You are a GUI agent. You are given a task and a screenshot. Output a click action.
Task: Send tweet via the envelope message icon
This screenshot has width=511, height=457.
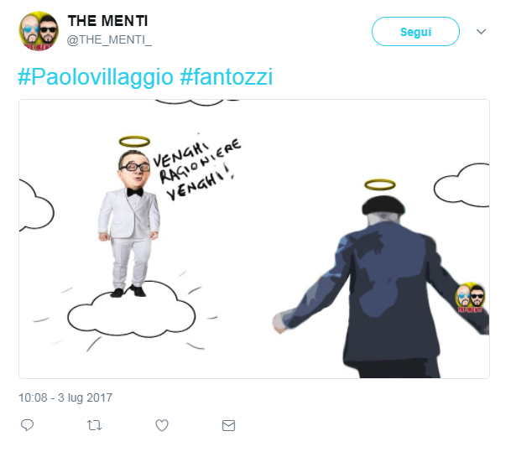[x=228, y=425]
